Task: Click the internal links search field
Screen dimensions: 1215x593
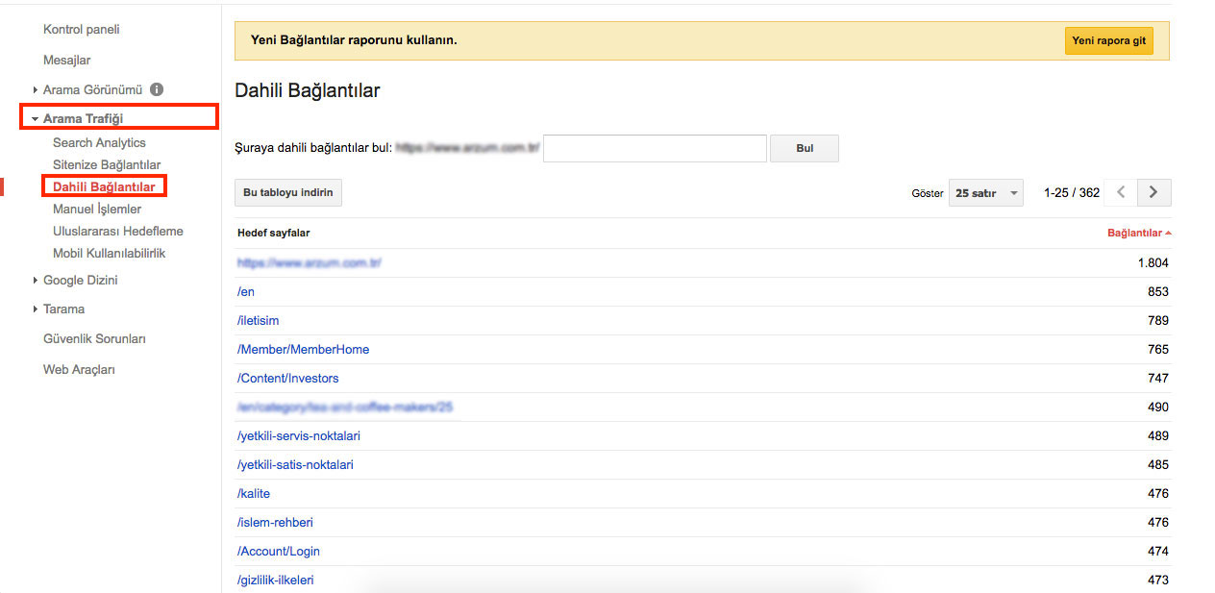Action: pyautogui.click(x=655, y=149)
